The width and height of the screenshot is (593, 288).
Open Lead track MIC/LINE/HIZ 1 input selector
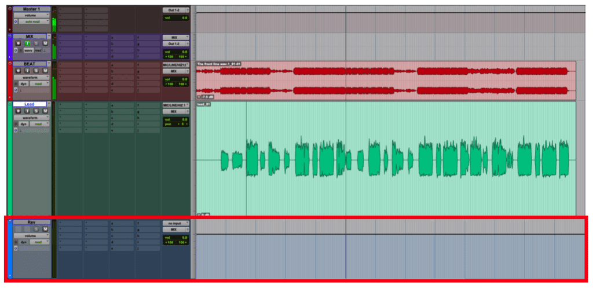[176, 105]
